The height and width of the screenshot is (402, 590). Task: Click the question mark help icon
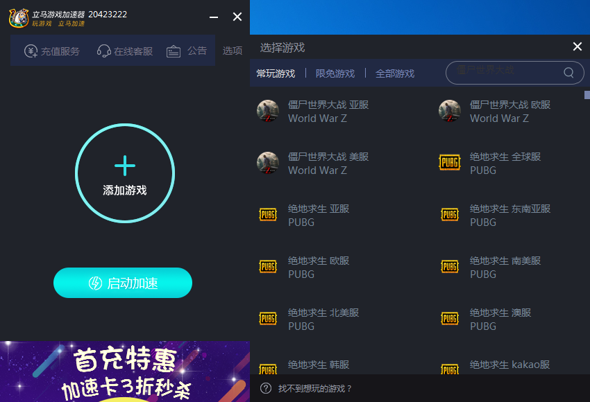(x=266, y=388)
